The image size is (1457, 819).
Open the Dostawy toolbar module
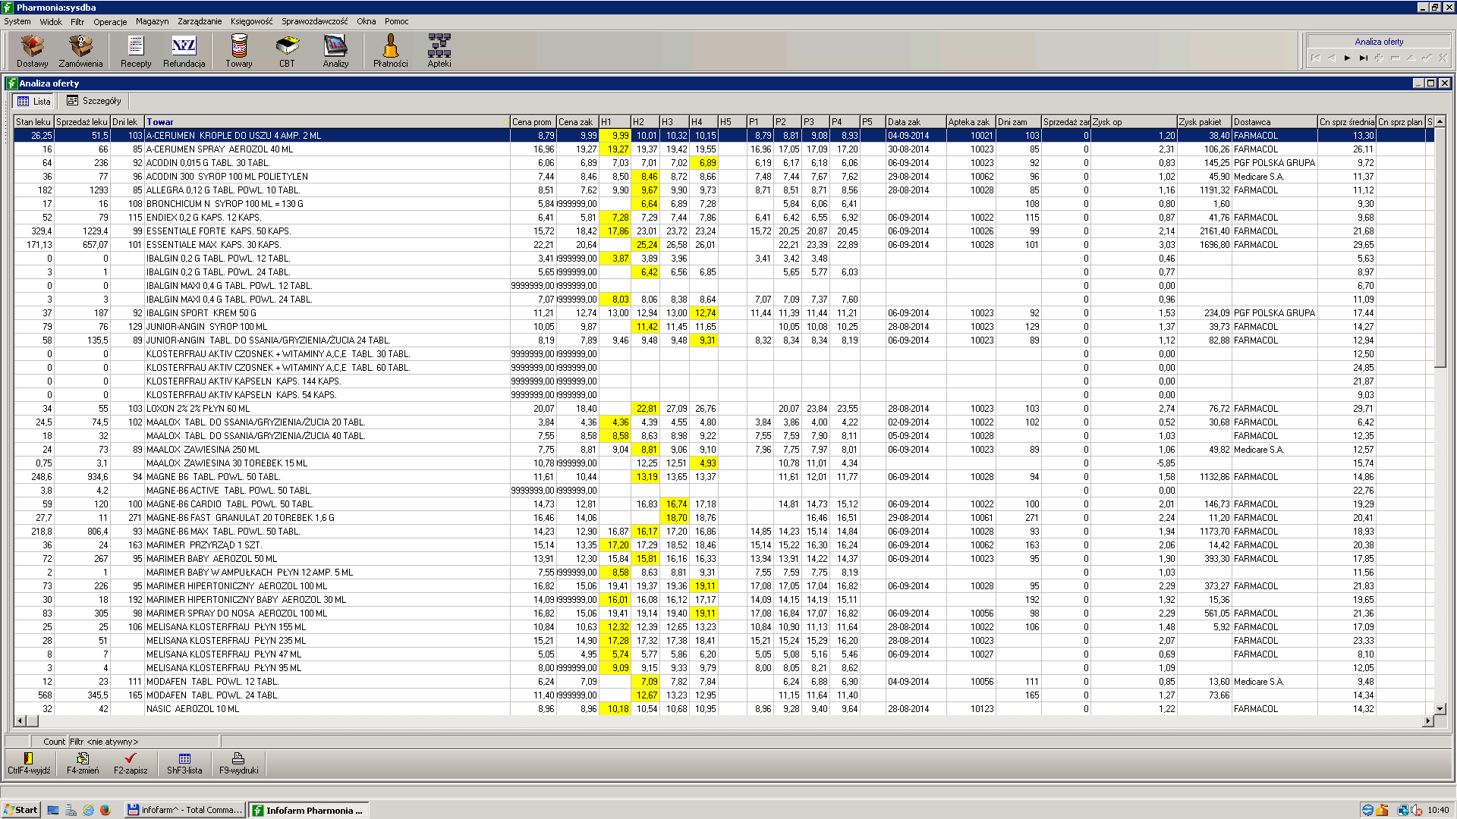[32, 51]
